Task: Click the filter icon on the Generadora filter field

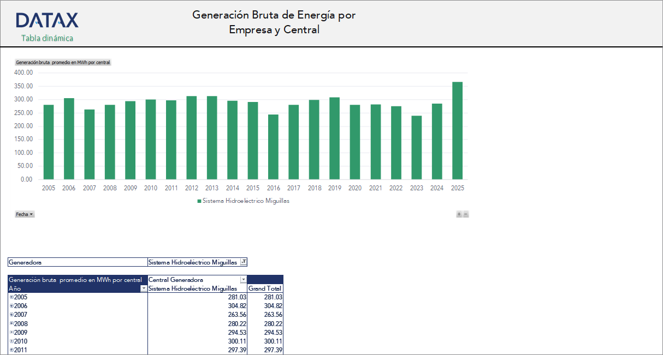Action: 244,262
